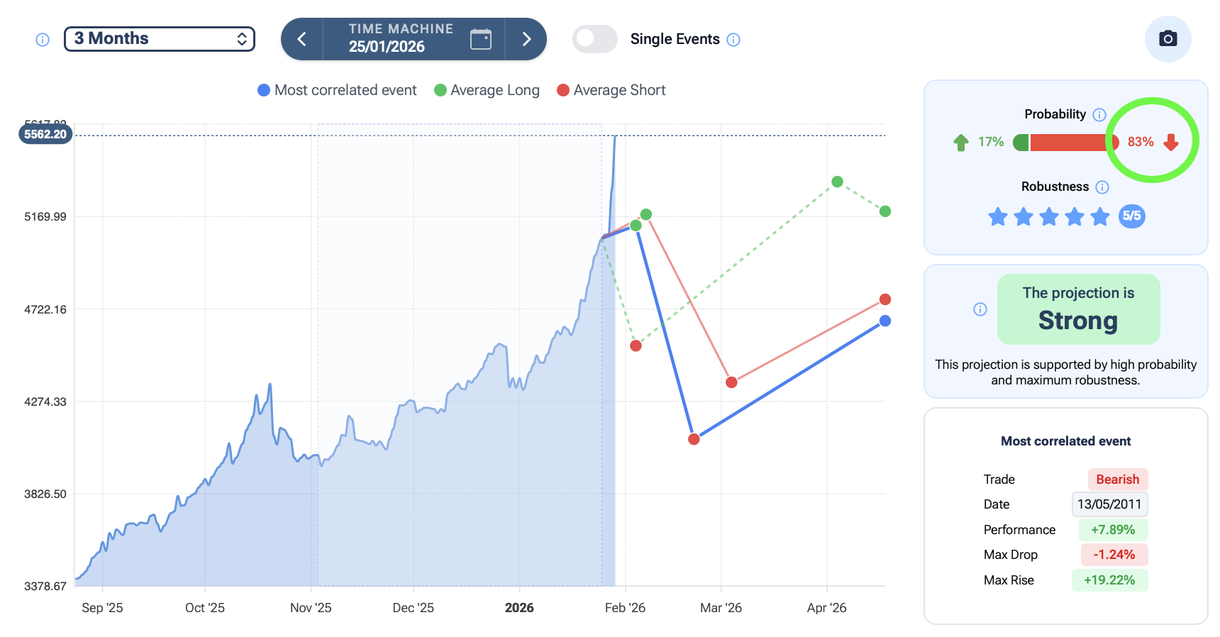
Task: Click the 5/5 robustness score badge
Action: pyautogui.click(x=1131, y=216)
